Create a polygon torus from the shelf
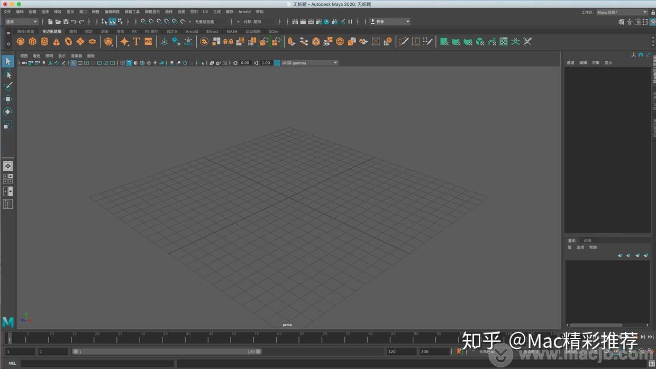The image size is (656, 369). click(68, 41)
